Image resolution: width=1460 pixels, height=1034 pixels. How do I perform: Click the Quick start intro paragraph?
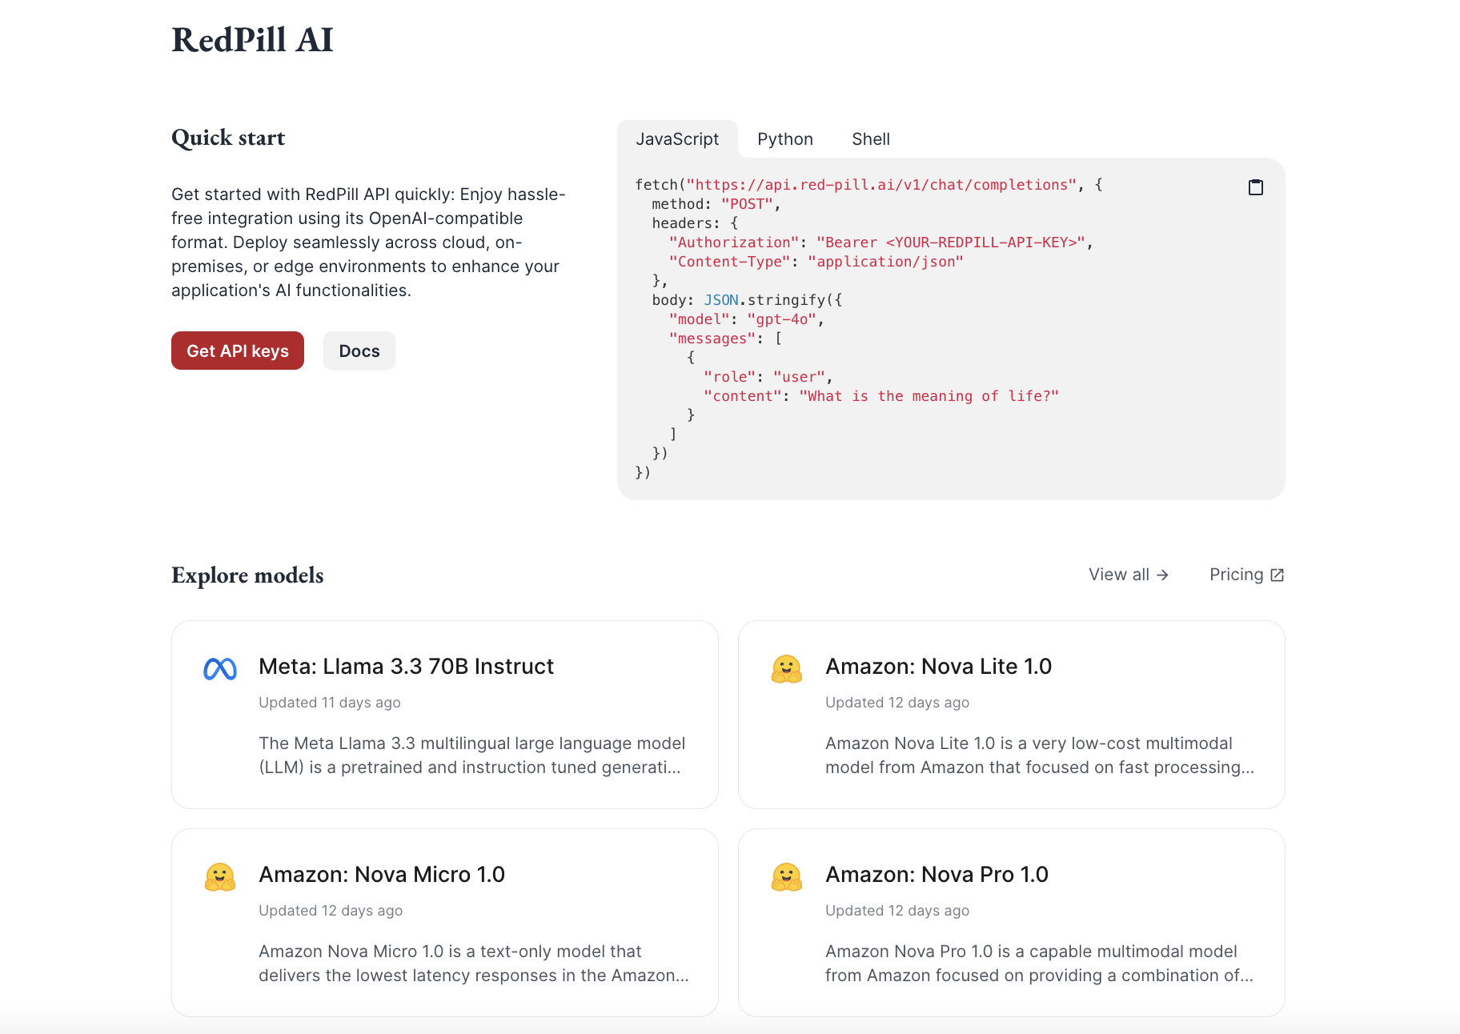368,242
